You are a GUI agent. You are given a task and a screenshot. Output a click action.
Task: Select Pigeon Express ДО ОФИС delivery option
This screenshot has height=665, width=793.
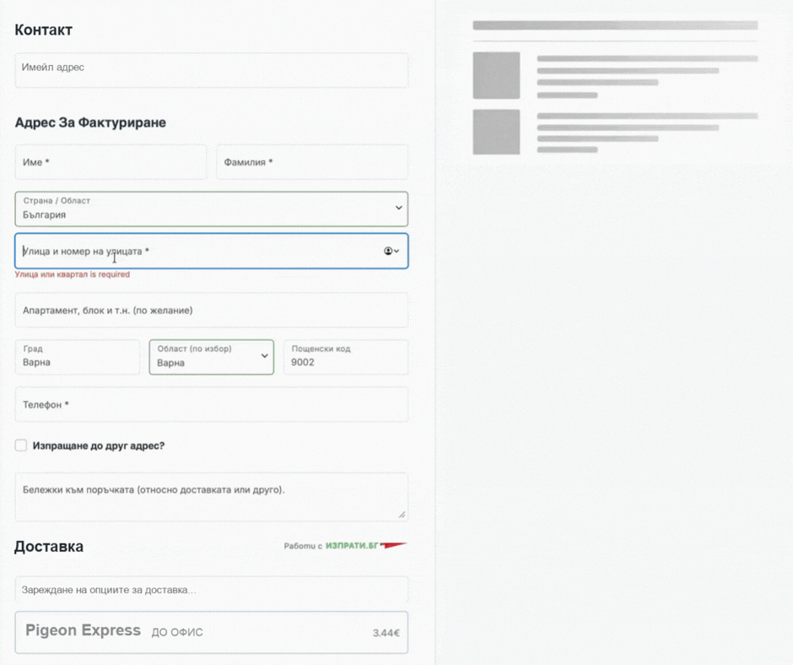pos(212,633)
